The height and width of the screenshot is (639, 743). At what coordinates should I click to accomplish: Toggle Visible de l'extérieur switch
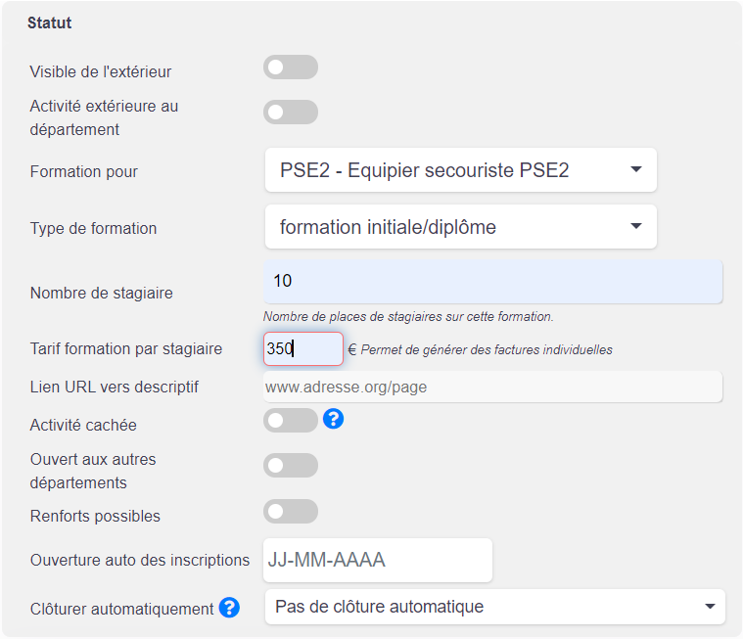click(x=291, y=68)
